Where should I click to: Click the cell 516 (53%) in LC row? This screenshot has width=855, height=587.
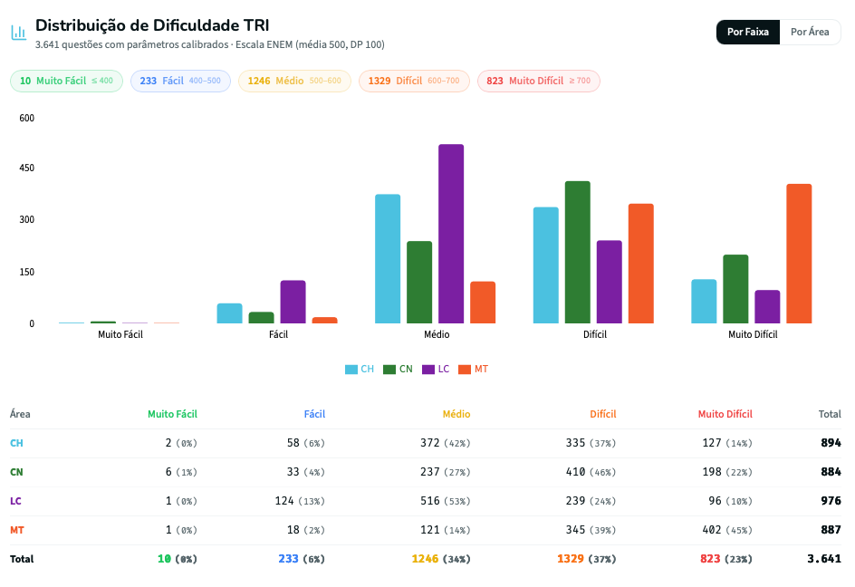point(445,501)
